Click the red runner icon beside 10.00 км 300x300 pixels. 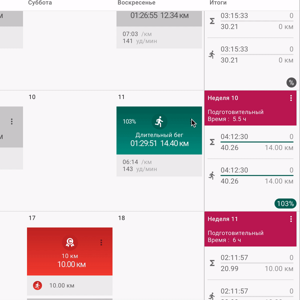(x=37, y=285)
